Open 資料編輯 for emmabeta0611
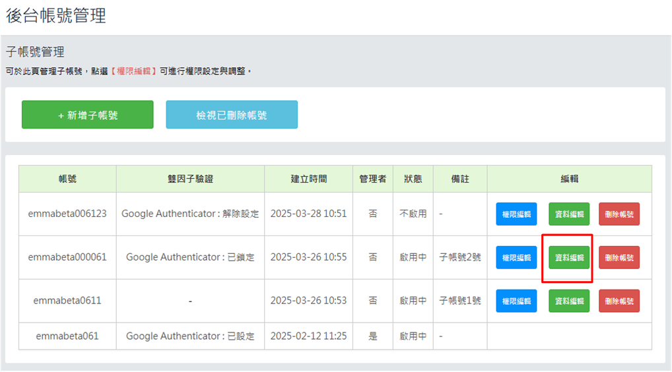The image size is (672, 372). [x=569, y=301]
